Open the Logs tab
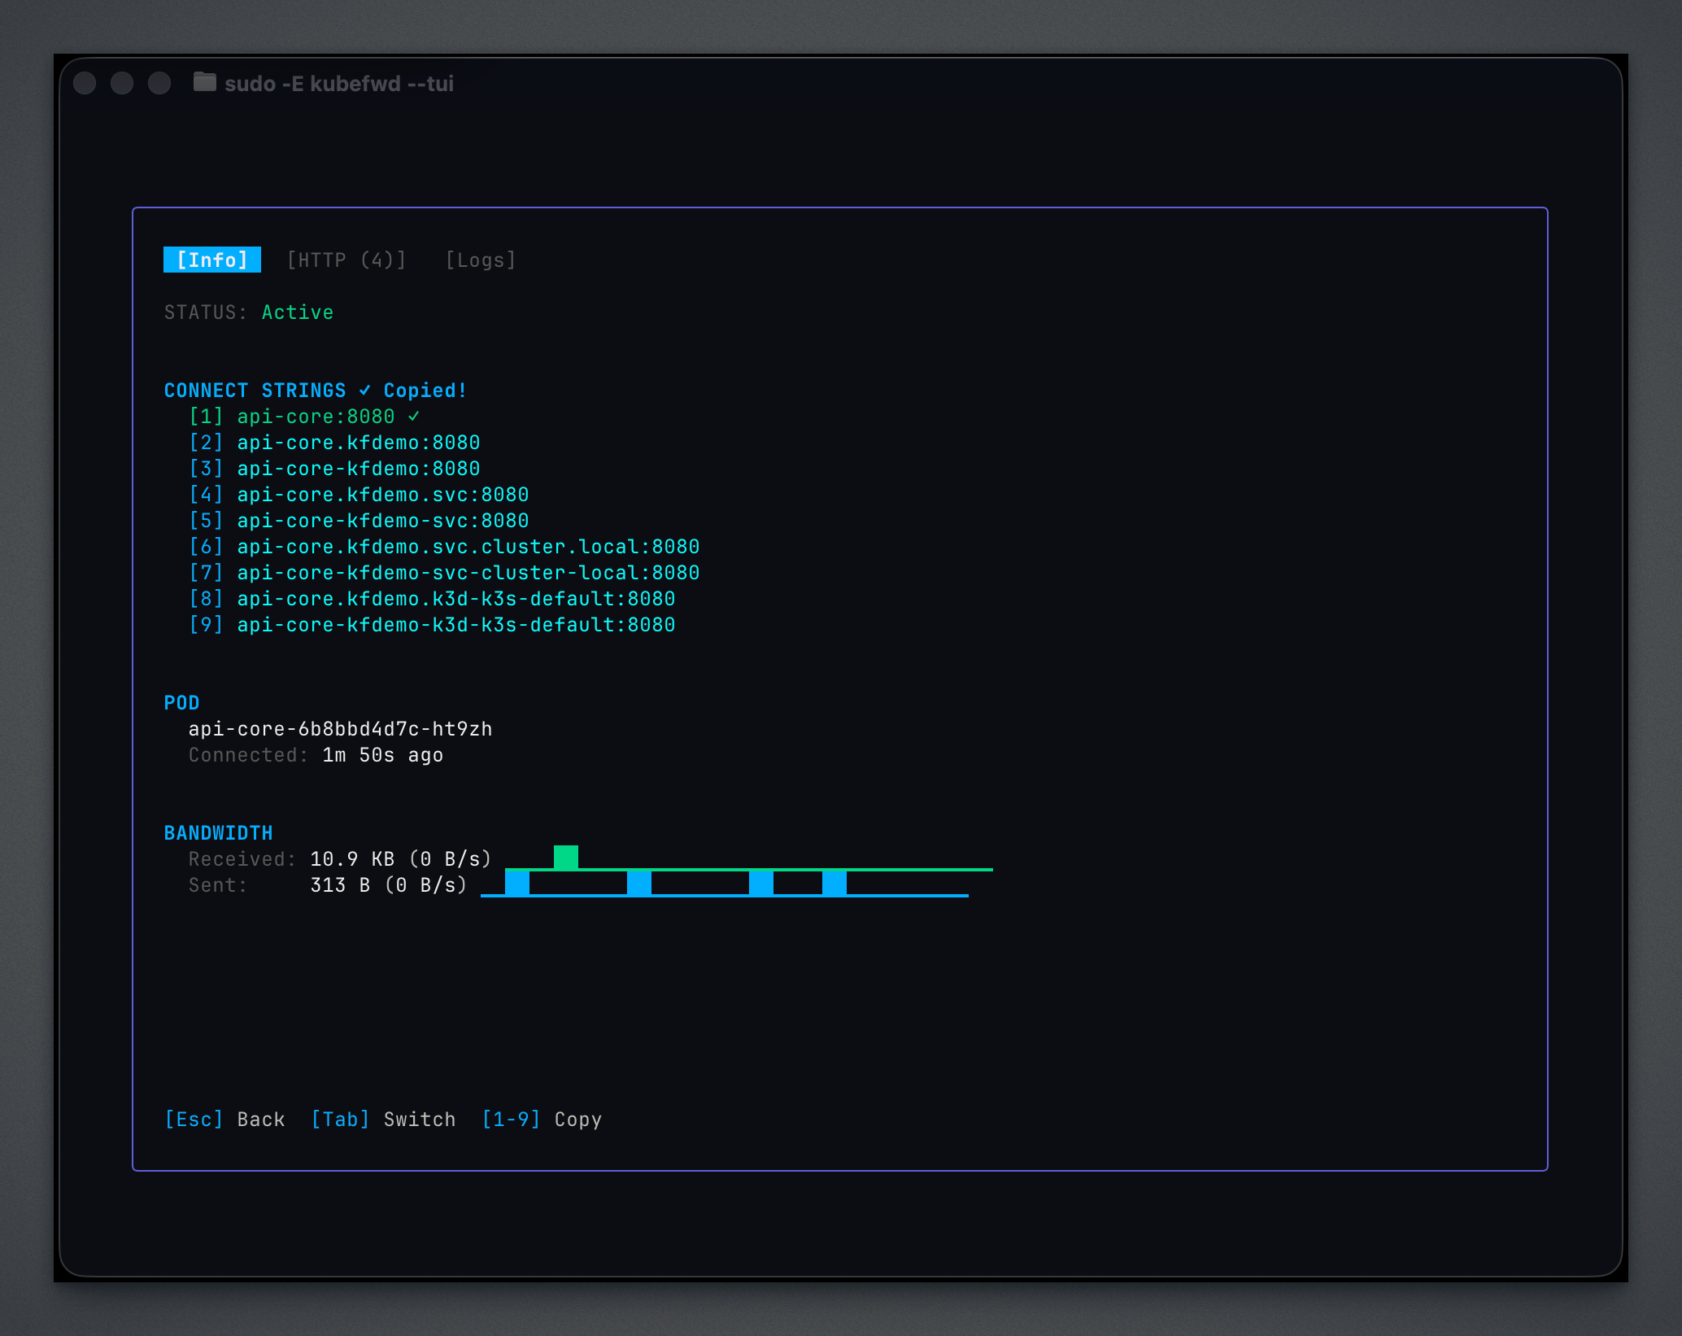 click(x=480, y=260)
